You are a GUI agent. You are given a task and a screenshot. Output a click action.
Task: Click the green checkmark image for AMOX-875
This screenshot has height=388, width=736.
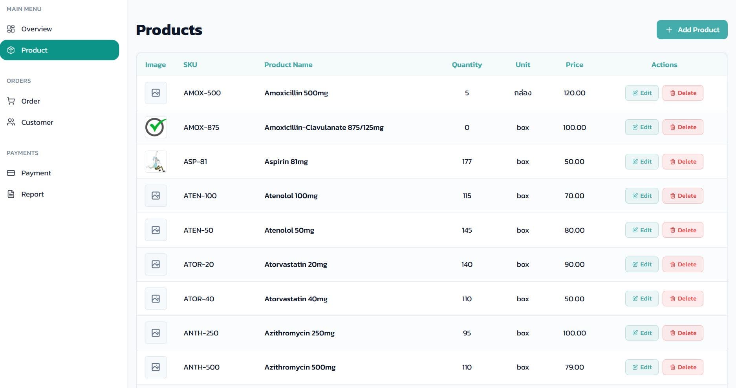point(156,127)
